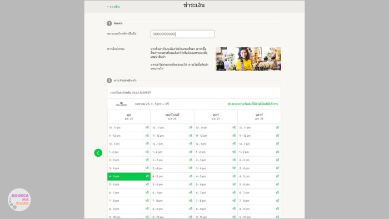Choose Wednesday (พุธ) 7-8 pm slot
Viewport: 389px width, 219px height.
129,201
